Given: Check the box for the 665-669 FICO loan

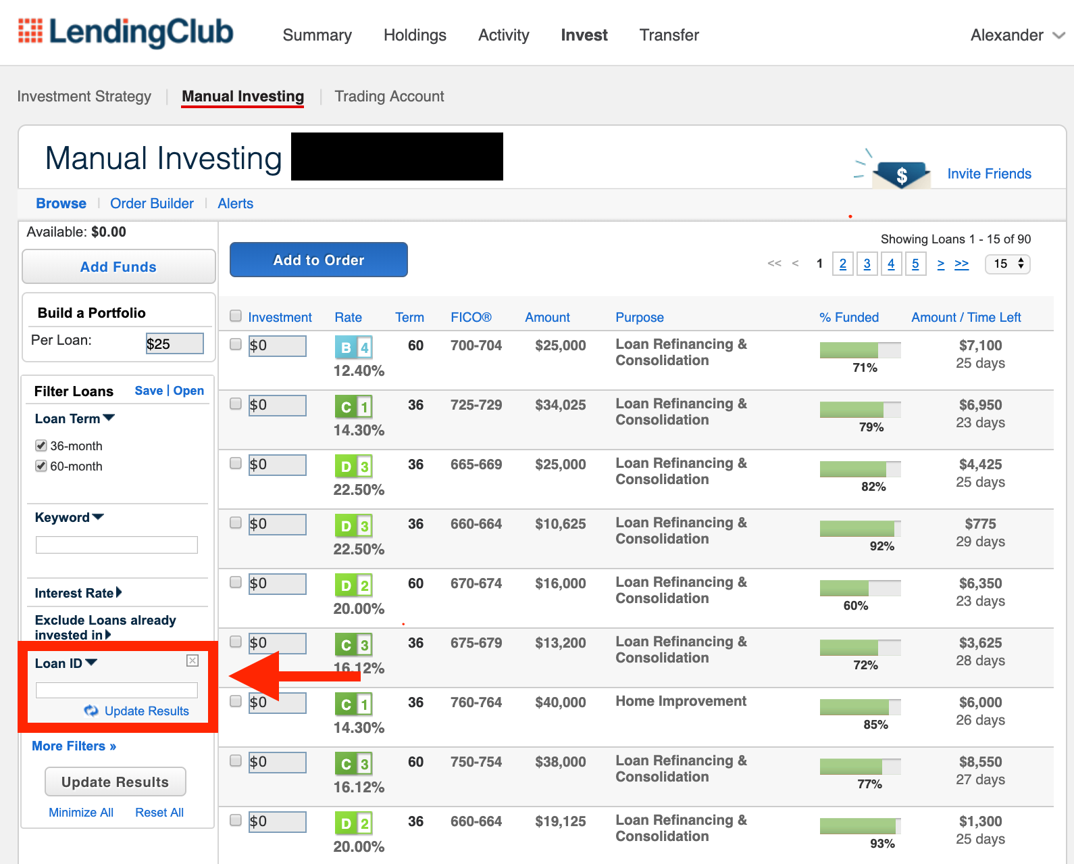Looking at the screenshot, I should (x=236, y=463).
